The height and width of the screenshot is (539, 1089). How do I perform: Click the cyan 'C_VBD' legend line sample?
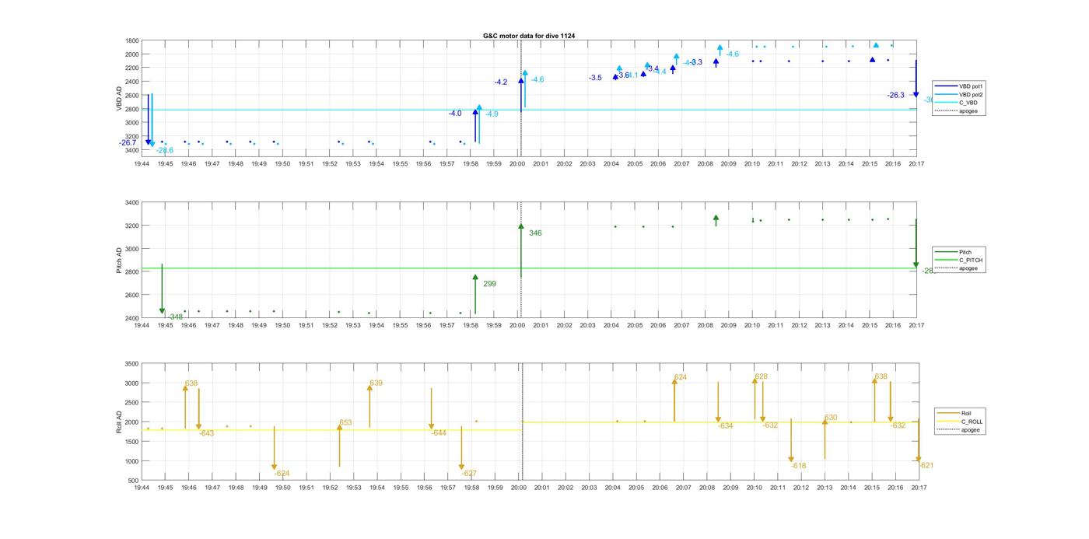click(946, 103)
